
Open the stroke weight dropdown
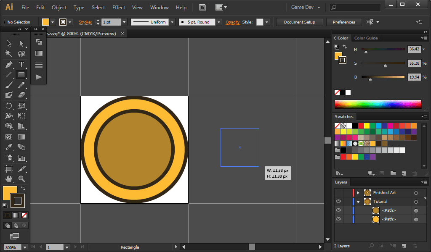coord(124,22)
